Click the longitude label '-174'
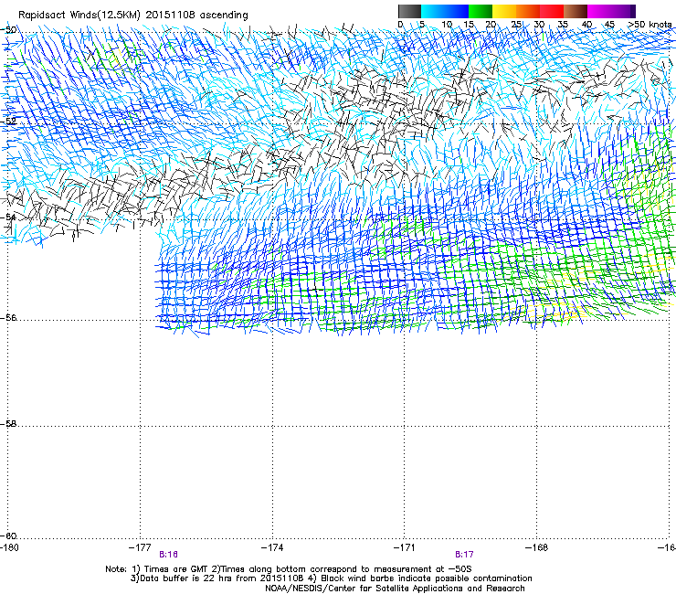Viewport: 676px width, 594px height. [272, 547]
